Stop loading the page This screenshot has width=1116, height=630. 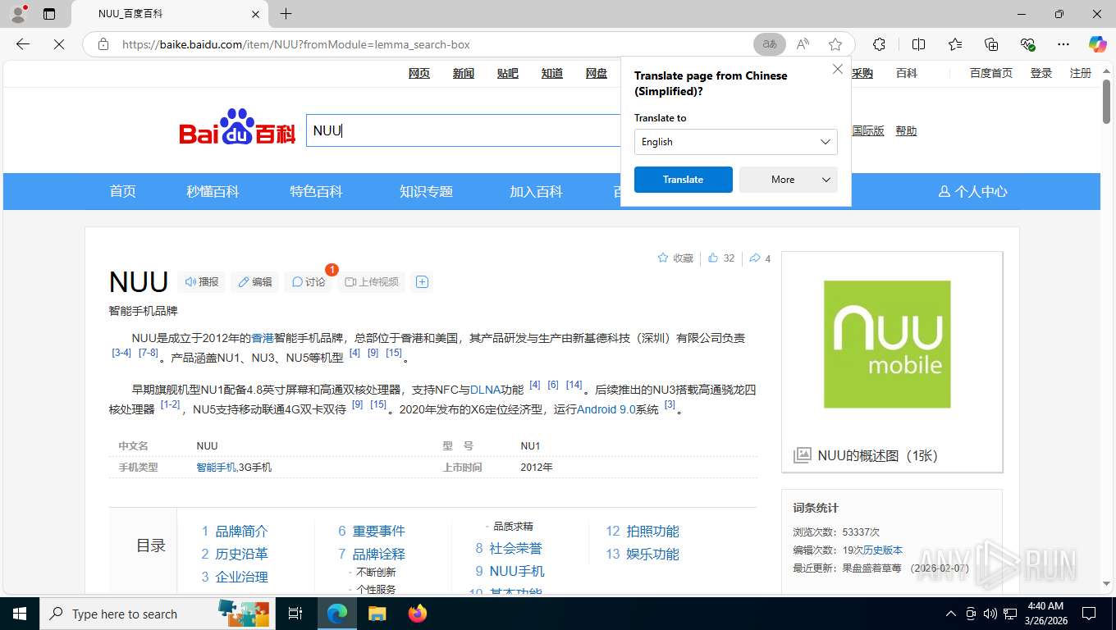tap(59, 44)
